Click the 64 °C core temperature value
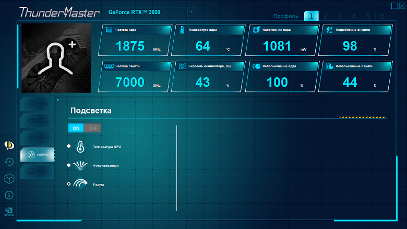This screenshot has width=407, height=229. pyautogui.click(x=203, y=46)
